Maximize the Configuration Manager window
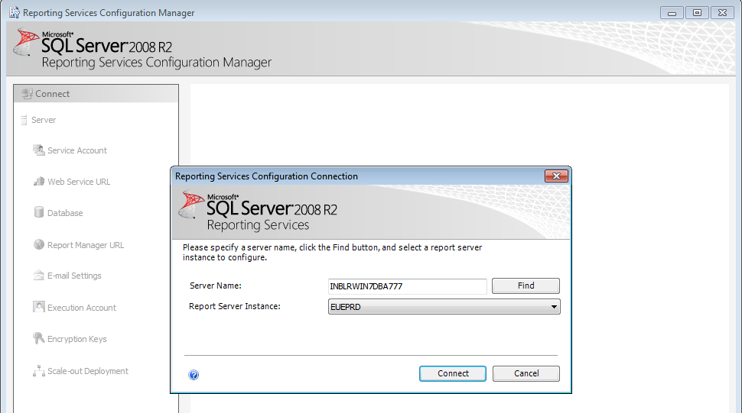The image size is (742, 413). 697,13
